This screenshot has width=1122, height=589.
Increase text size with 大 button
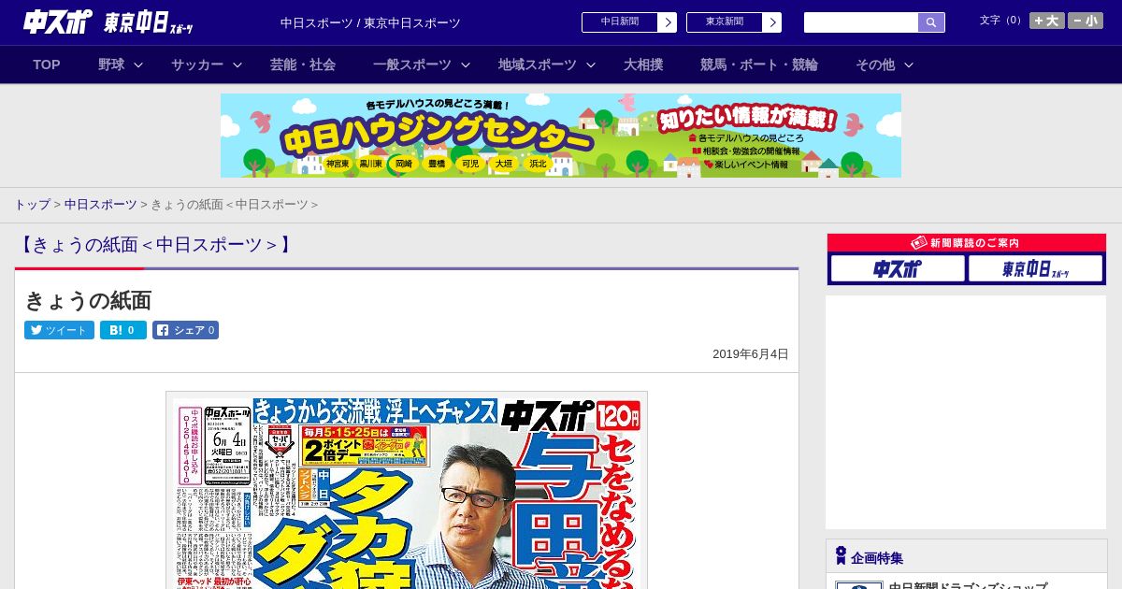click(x=1047, y=21)
